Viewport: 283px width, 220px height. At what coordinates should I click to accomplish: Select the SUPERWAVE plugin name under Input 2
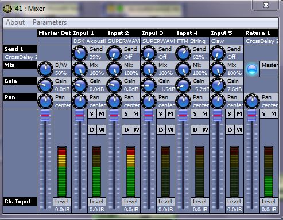[123, 41]
